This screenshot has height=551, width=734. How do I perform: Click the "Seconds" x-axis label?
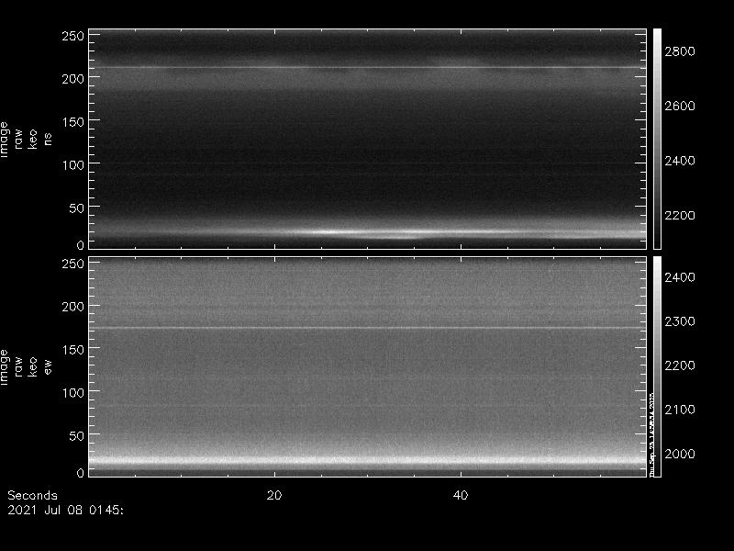coord(32,495)
